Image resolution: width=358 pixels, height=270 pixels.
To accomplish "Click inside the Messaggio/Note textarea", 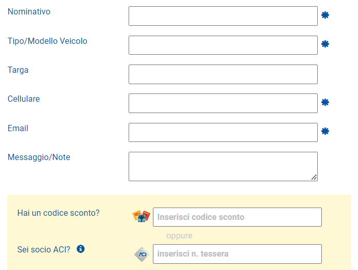I will [x=223, y=166].
